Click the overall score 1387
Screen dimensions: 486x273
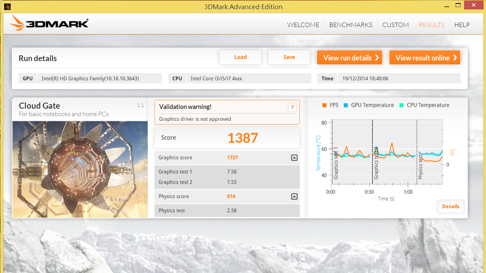click(243, 138)
